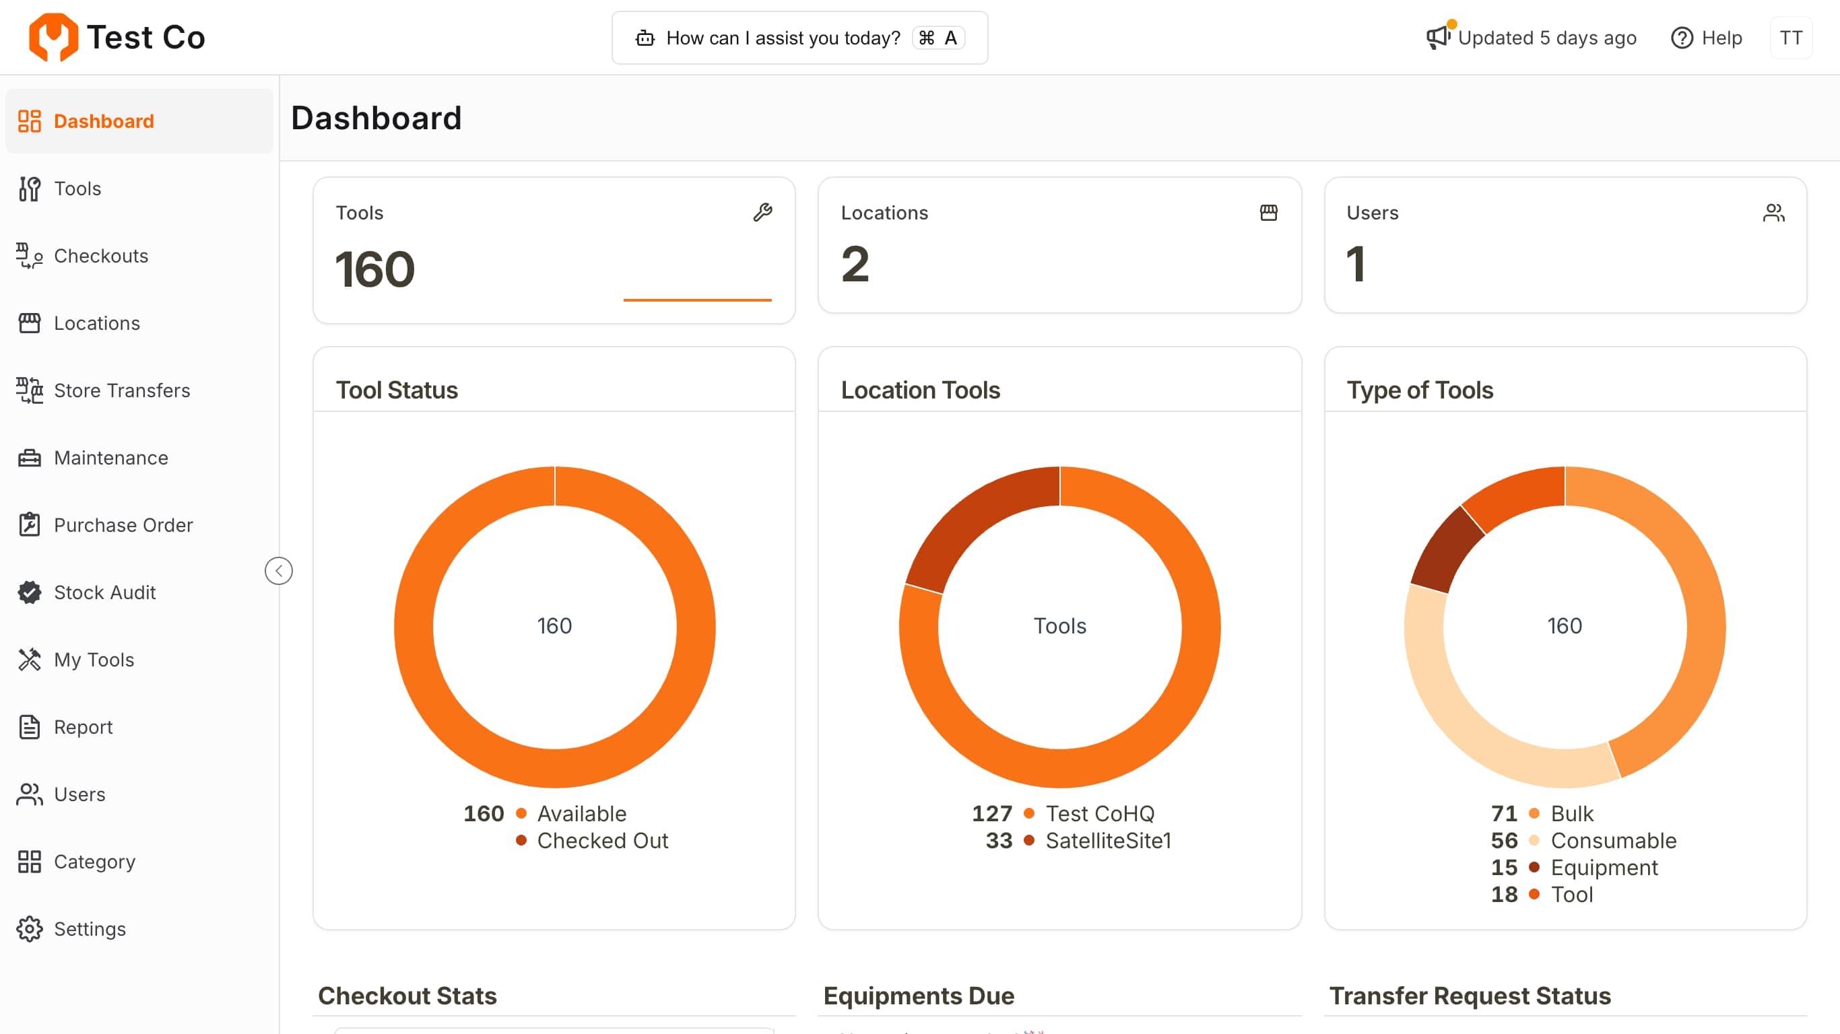Click the Purchase Order clipboard icon
1840x1034 pixels.
(29, 525)
